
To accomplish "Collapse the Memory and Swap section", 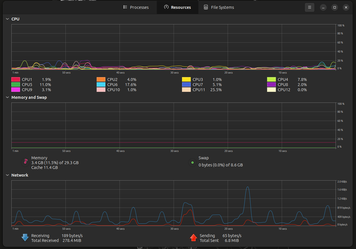I will point(7,97).
